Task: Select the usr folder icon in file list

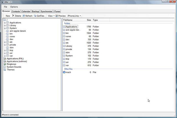Action: pos(64,62)
